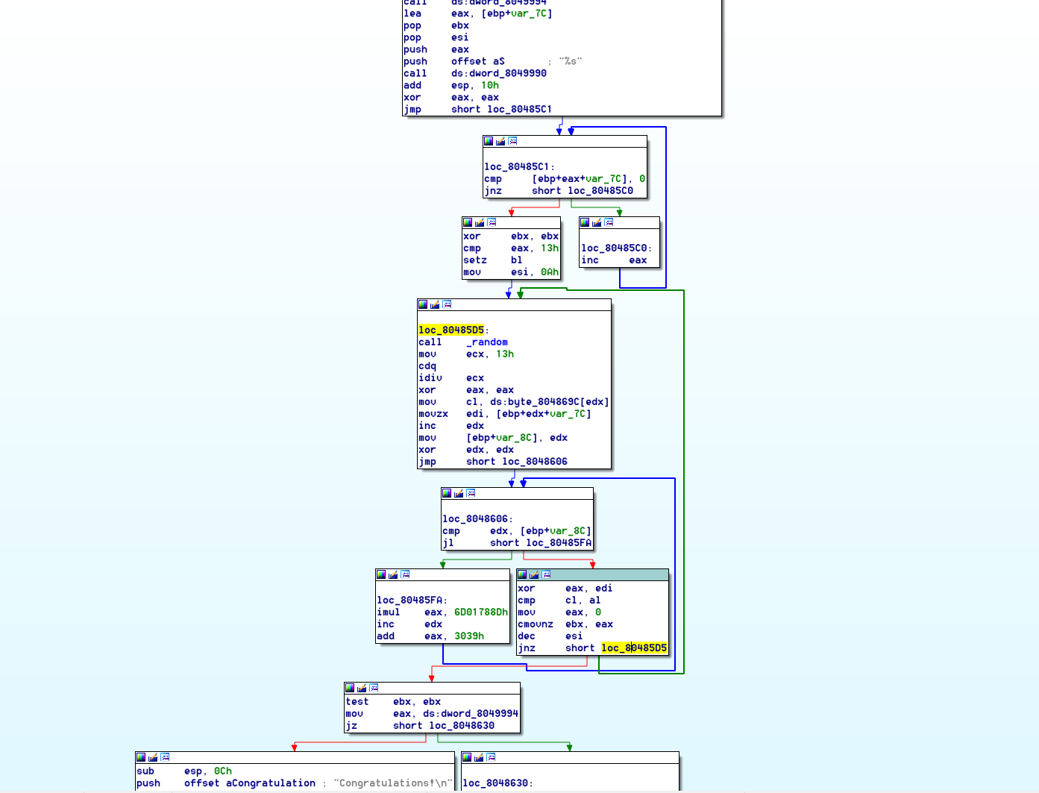
Task: Open color icon on 'xor ebx, ebx' node
Action: coord(468,222)
